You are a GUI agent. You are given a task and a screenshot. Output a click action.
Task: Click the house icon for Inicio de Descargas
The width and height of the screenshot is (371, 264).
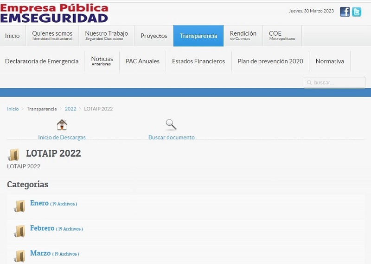tap(62, 125)
